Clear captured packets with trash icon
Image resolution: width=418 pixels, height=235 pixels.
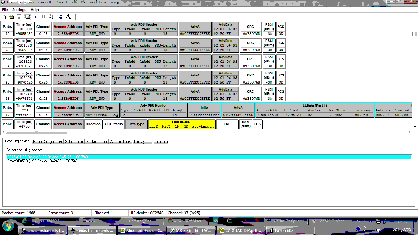[51, 17]
